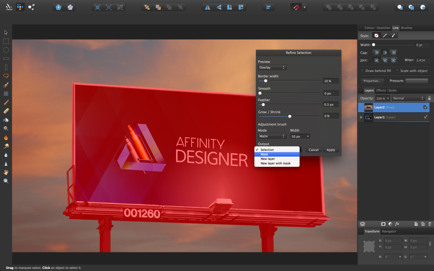This screenshot has width=434, height=271.
Task: Switch to the Effects tab
Action: (381, 91)
